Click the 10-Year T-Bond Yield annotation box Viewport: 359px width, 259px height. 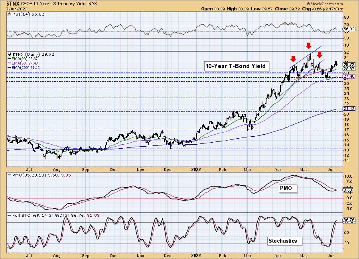(236, 67)
